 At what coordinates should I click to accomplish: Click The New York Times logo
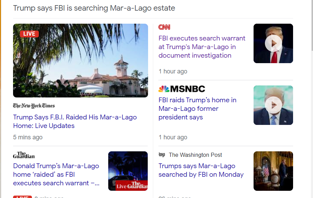pos(34,106)
